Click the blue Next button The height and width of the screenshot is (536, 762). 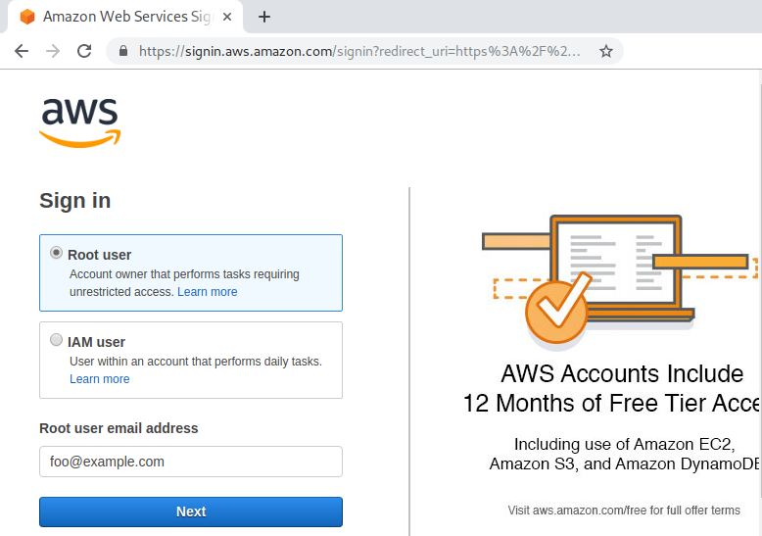(191, 512)
